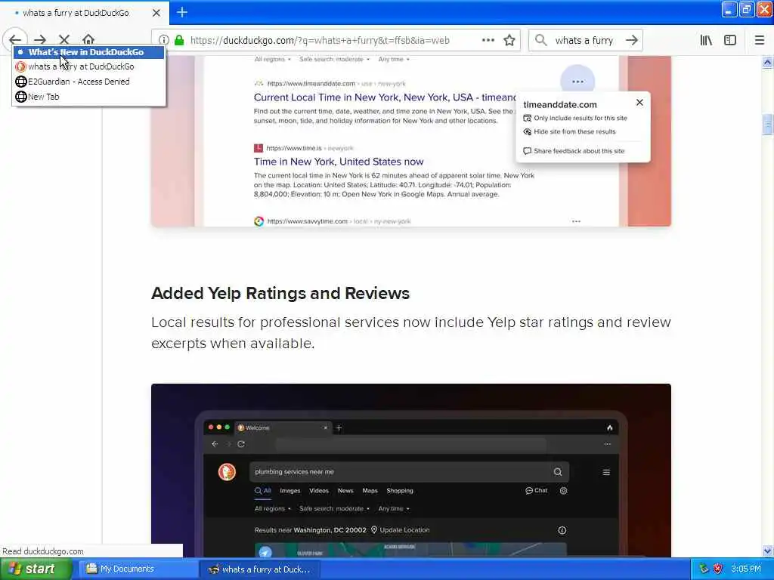Open the Firefox hamburger menu
This screenshot has width=774, height=580.
coord(760,41)
